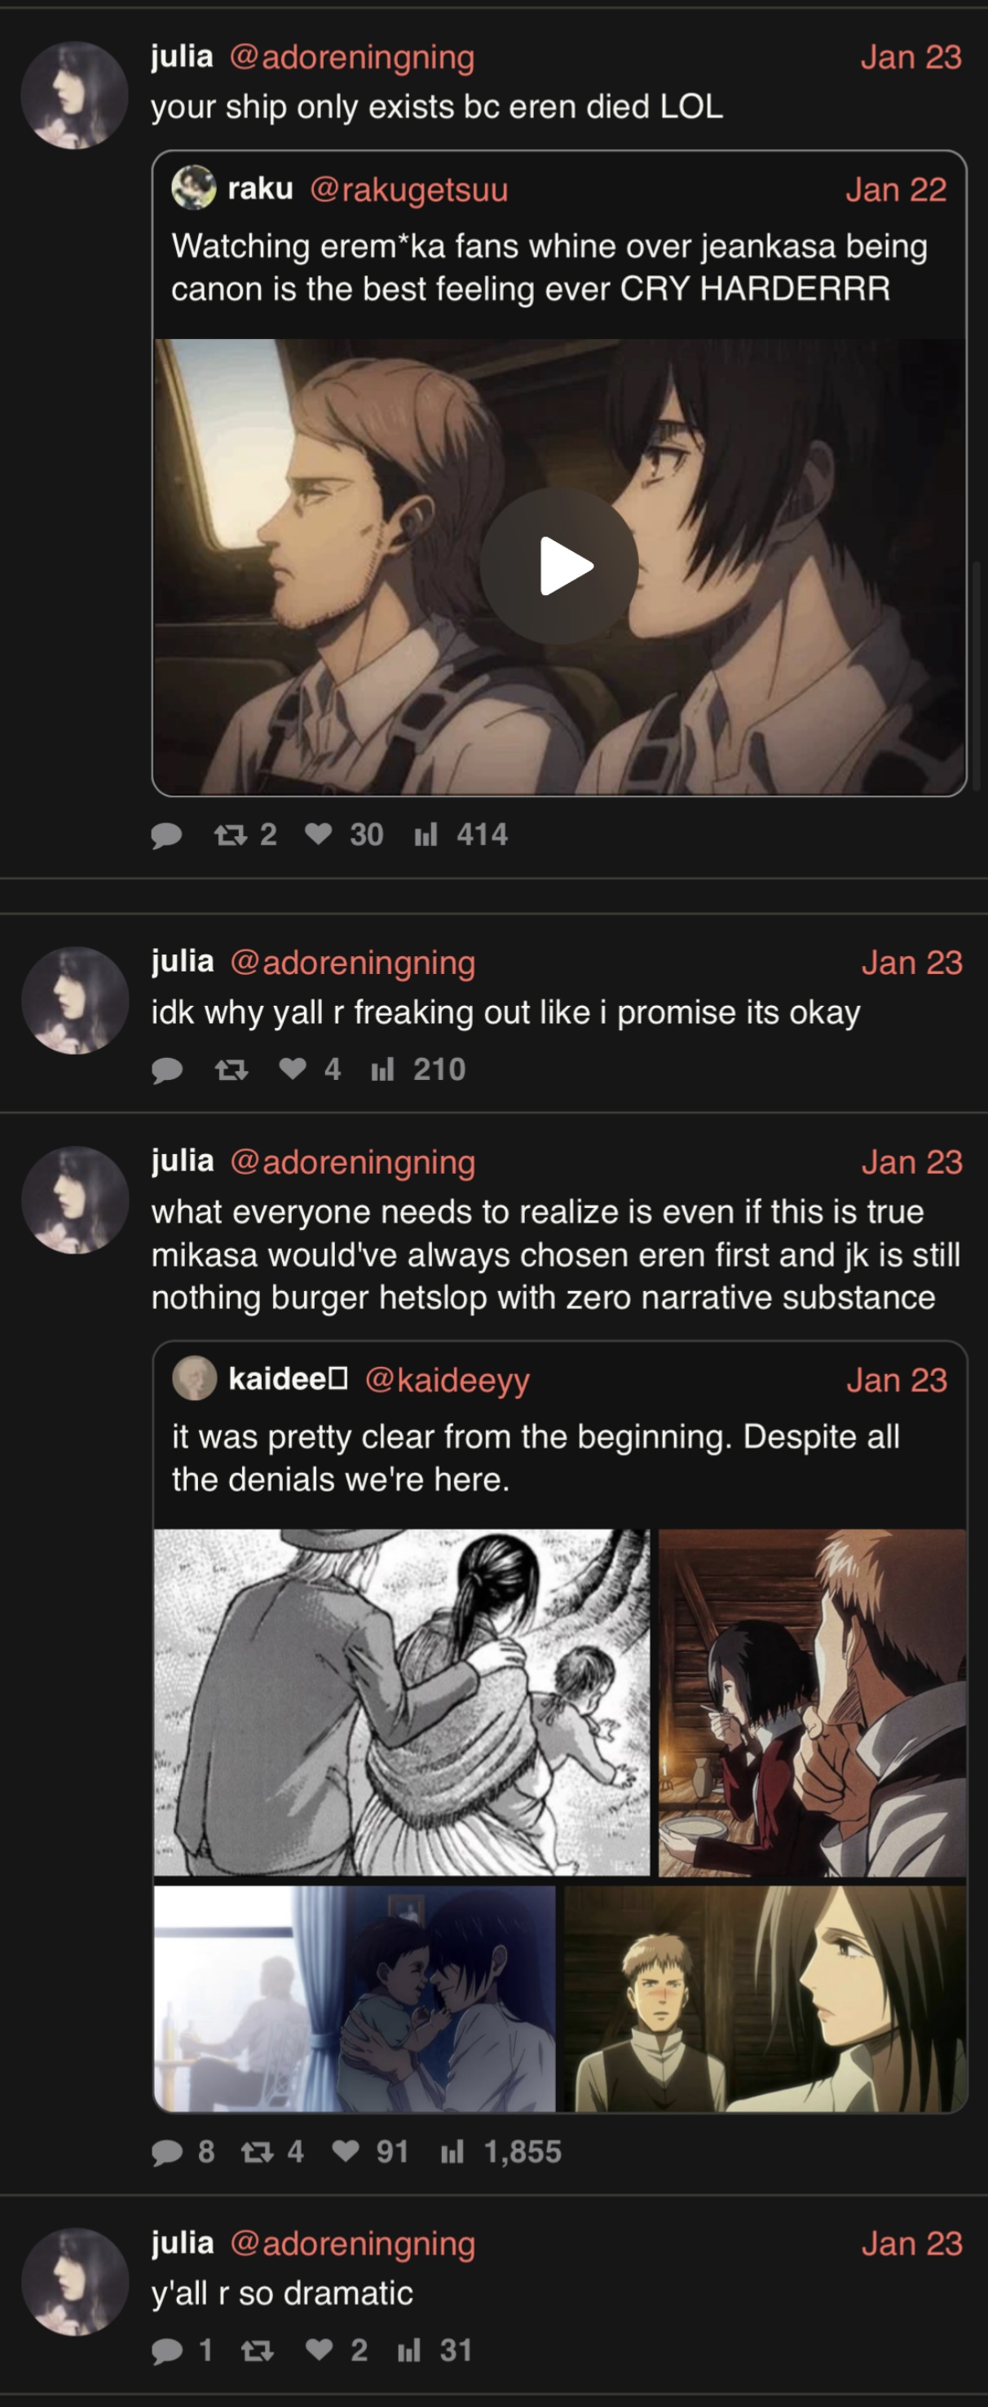Screen dimensions: 988x2407
Task: Like the tweet showing 91 likes
Action: pyautogui.click(x=371, y=2152)
